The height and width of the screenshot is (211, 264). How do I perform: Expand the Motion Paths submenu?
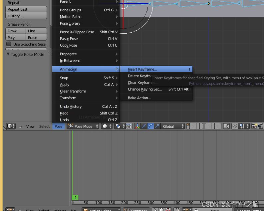click(x=86, y=17)
